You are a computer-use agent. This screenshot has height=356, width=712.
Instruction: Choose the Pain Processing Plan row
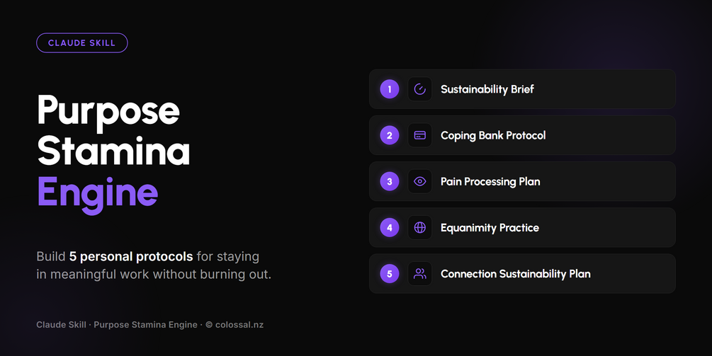pyautogui.click(x=522, y=181)
